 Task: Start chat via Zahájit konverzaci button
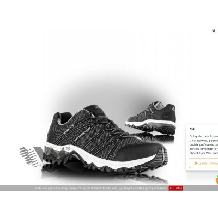(203, 163)
